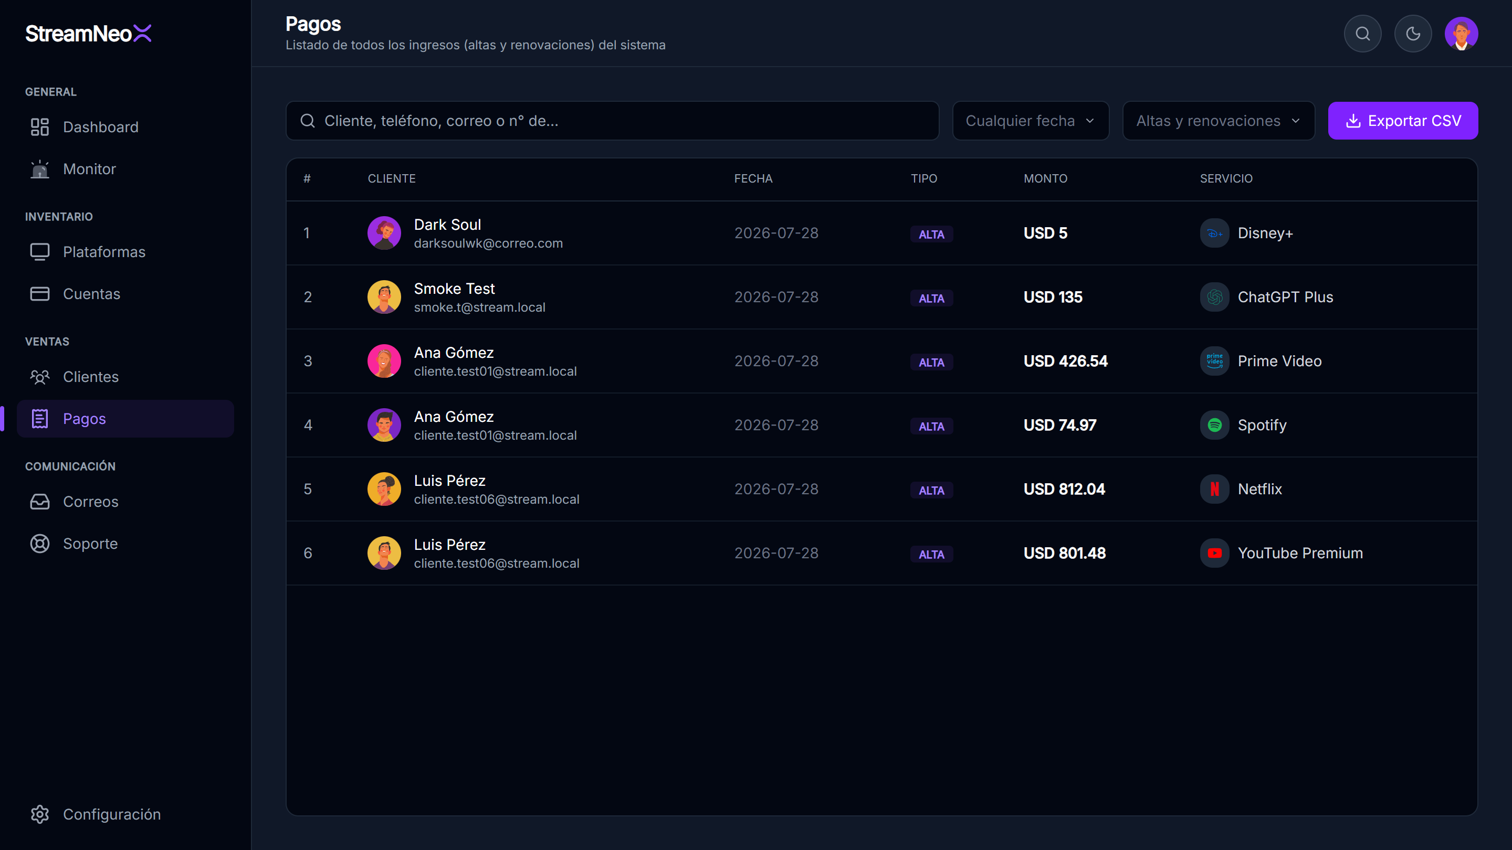This screenshot has width=1512, height=850.
Task: Open the user profile avatar menu
Action: click(1461, 34)
